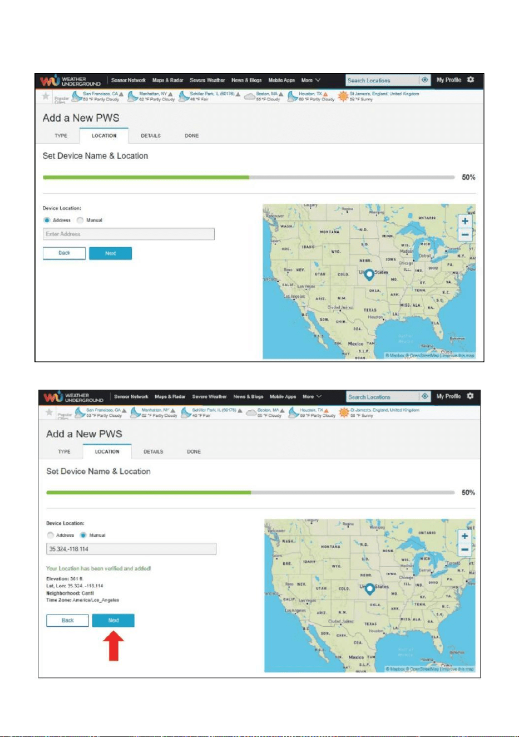Click Houston weather icon, upper screenshot
Screen dimensions: 519x737
pos(292,97)
